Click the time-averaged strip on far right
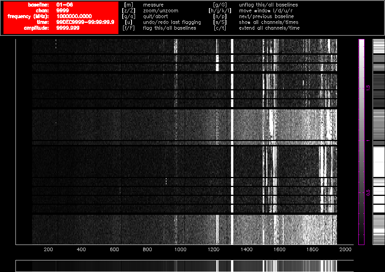385x272 pixels. pos(378,141)
